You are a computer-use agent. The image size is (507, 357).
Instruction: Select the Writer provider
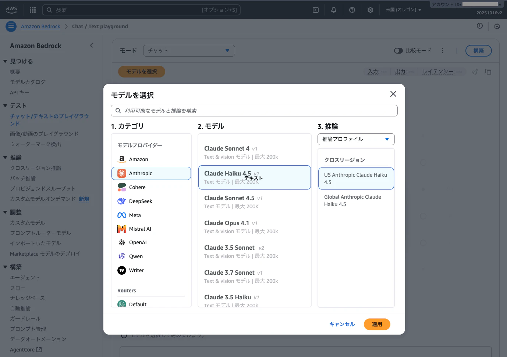[x=151, y=270]
